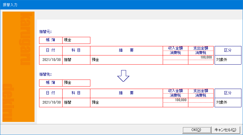Select the 振替元 帳簿 field showing 現金
Viewport: 243px width, 135px height.
coord(76,40)
